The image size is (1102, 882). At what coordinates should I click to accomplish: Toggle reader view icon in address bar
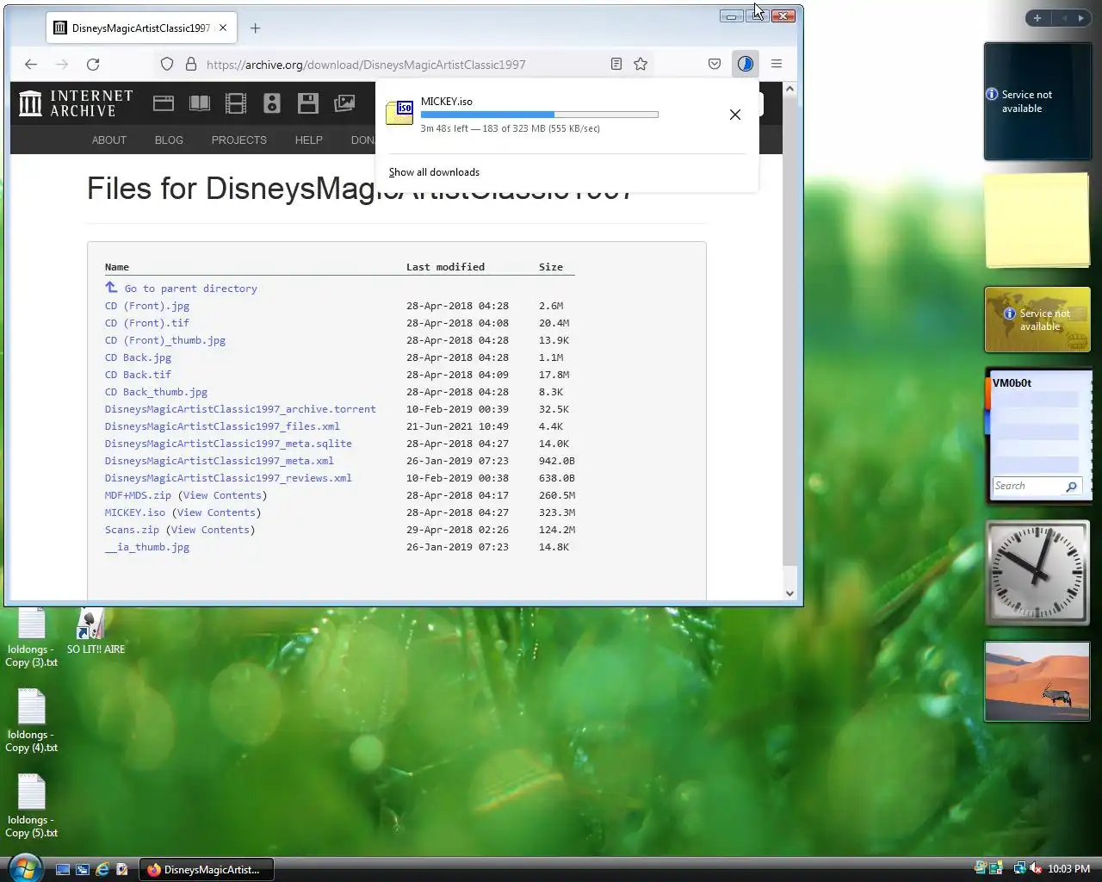(x=616, y=64)
